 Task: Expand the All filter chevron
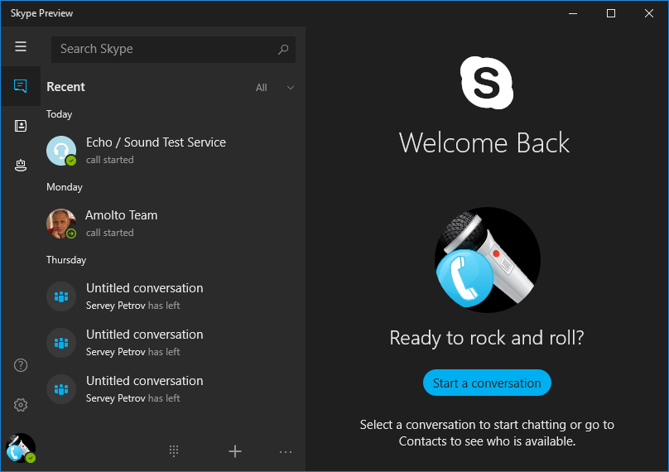coord(291,88)
